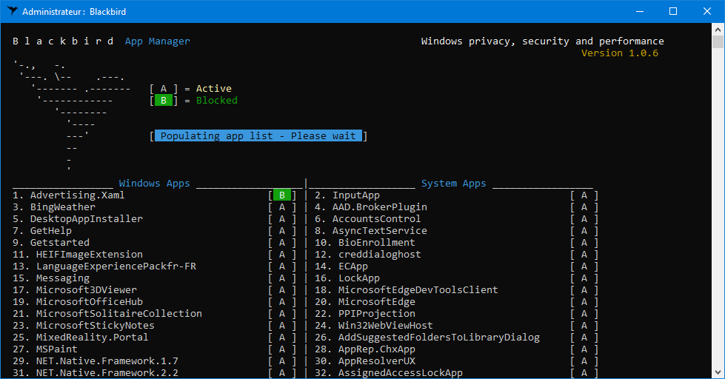Screen dimensions: 725x379
Task: Click the green B legend box for Blocked
Action: pos(163,100)
